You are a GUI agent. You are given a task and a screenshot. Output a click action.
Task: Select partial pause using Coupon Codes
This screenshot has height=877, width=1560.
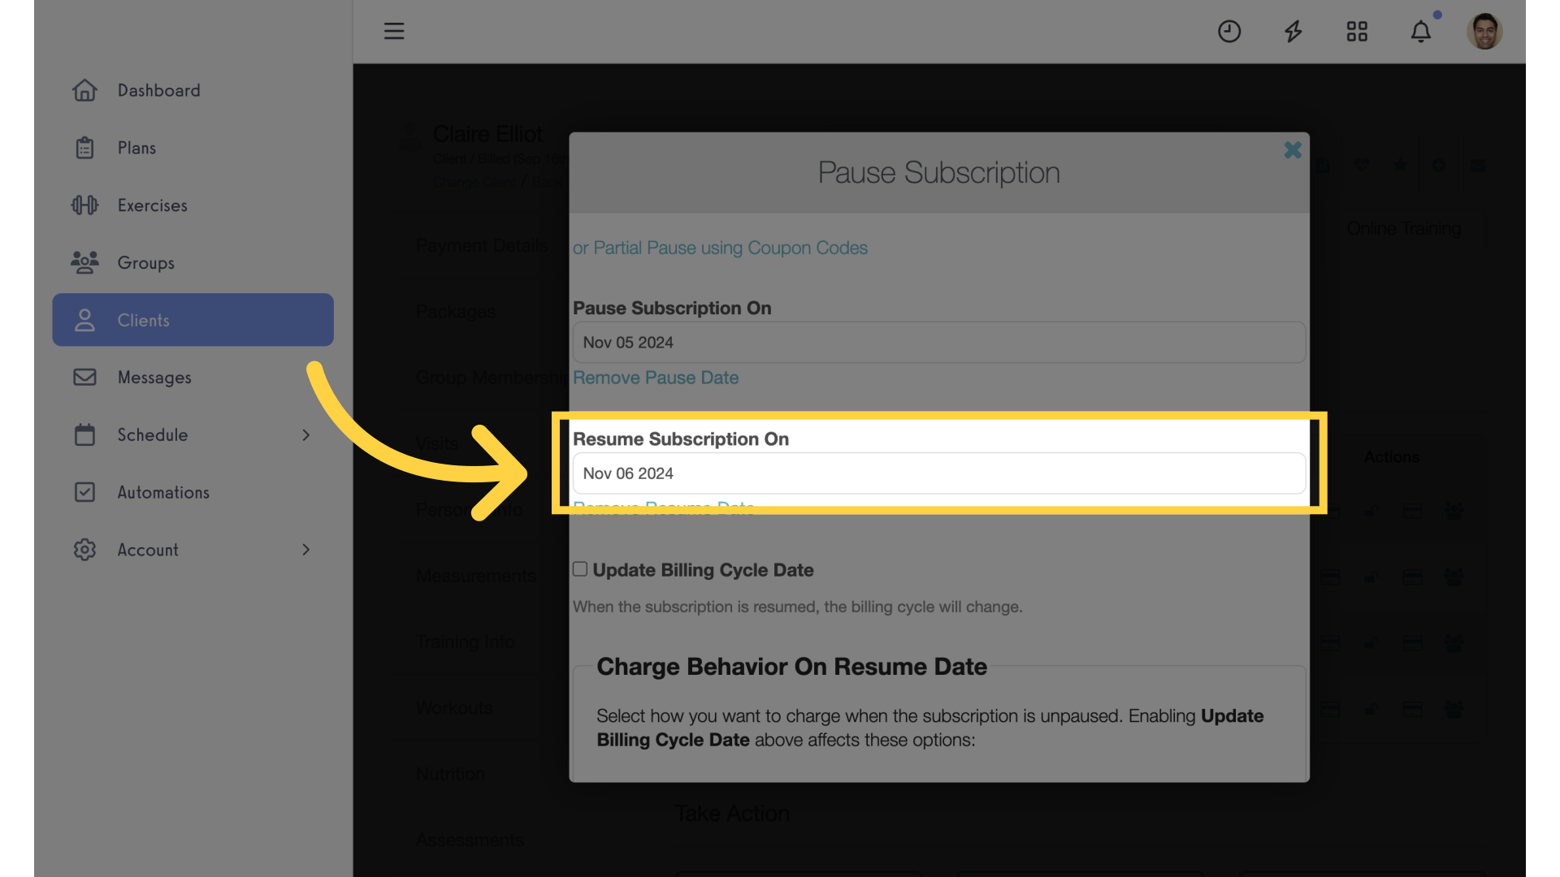point(719,248)
